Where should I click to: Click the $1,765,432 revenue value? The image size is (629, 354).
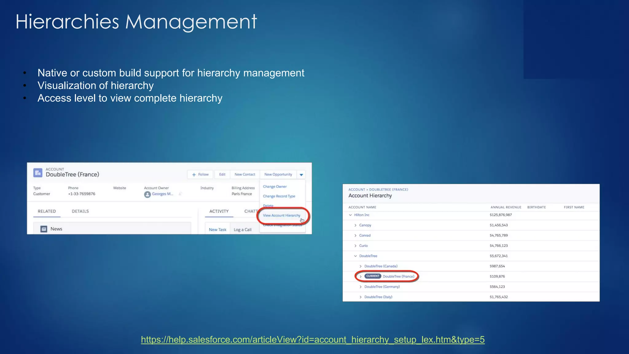[499, 297]
